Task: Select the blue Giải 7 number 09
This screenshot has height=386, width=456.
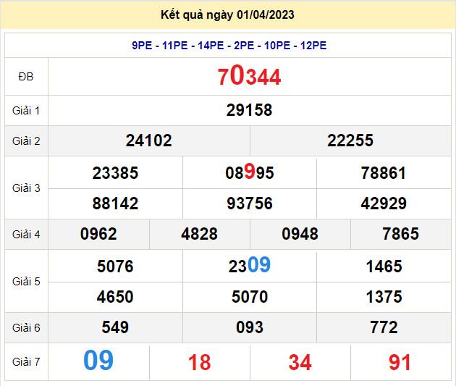Action: [98, 361]
